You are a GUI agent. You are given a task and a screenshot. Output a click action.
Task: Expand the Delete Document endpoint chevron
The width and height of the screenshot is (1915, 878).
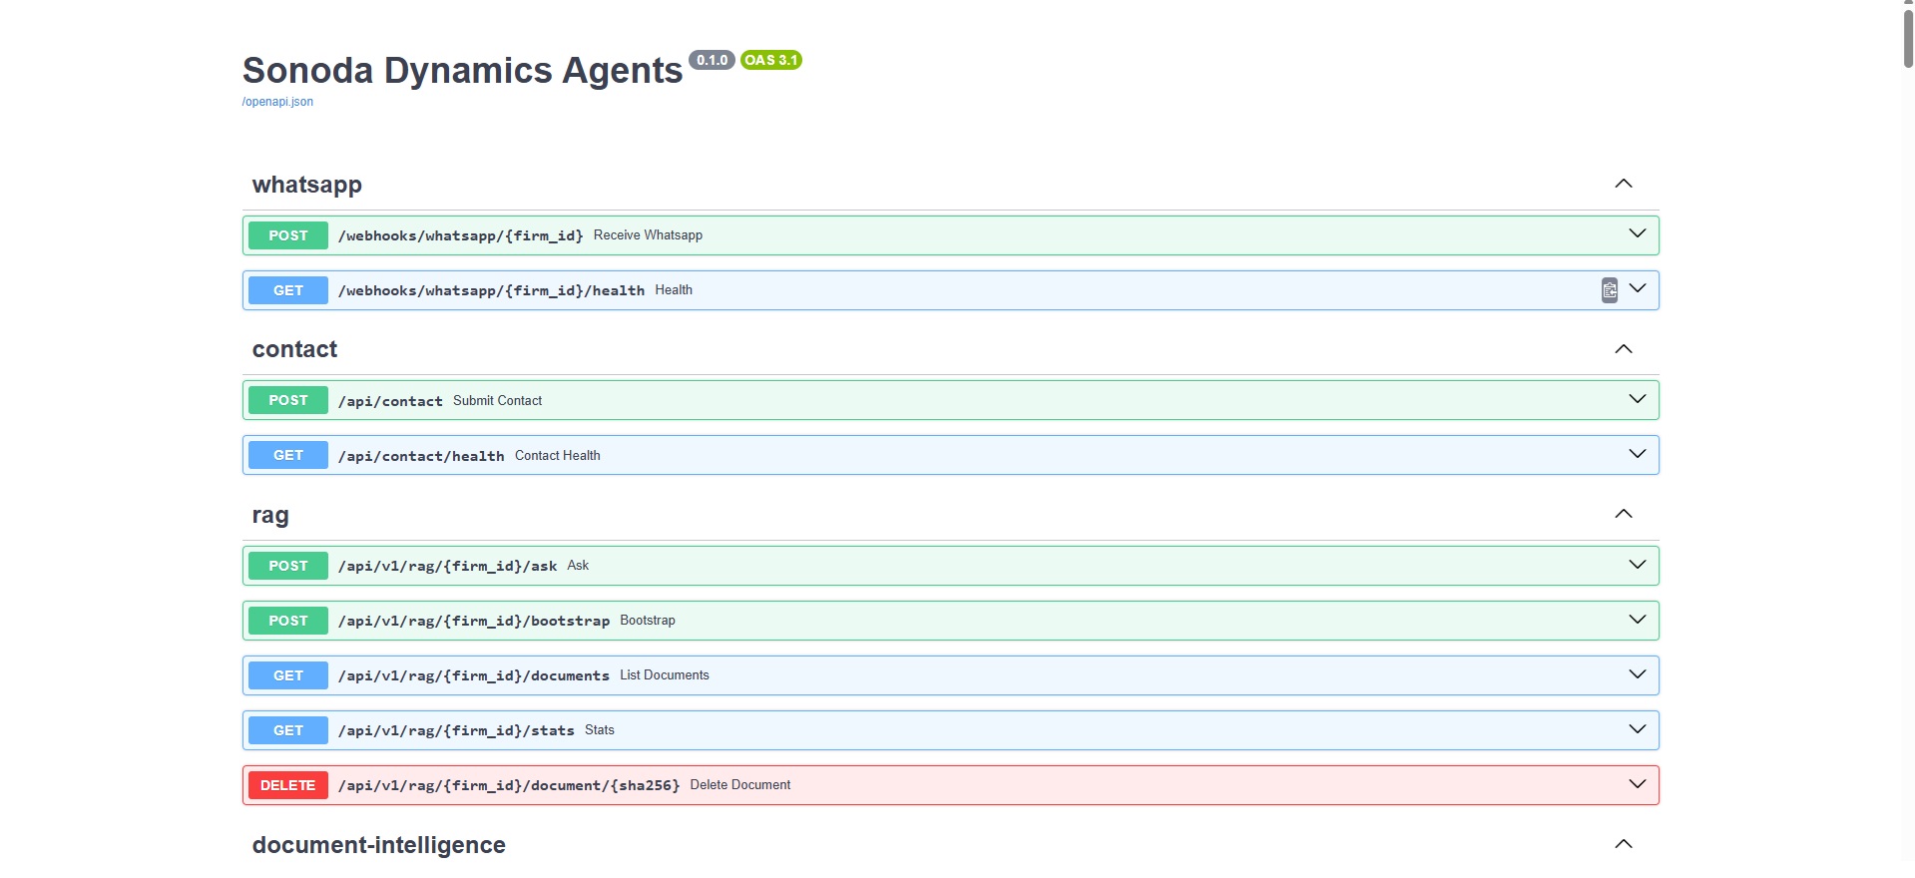point(1638,784)
